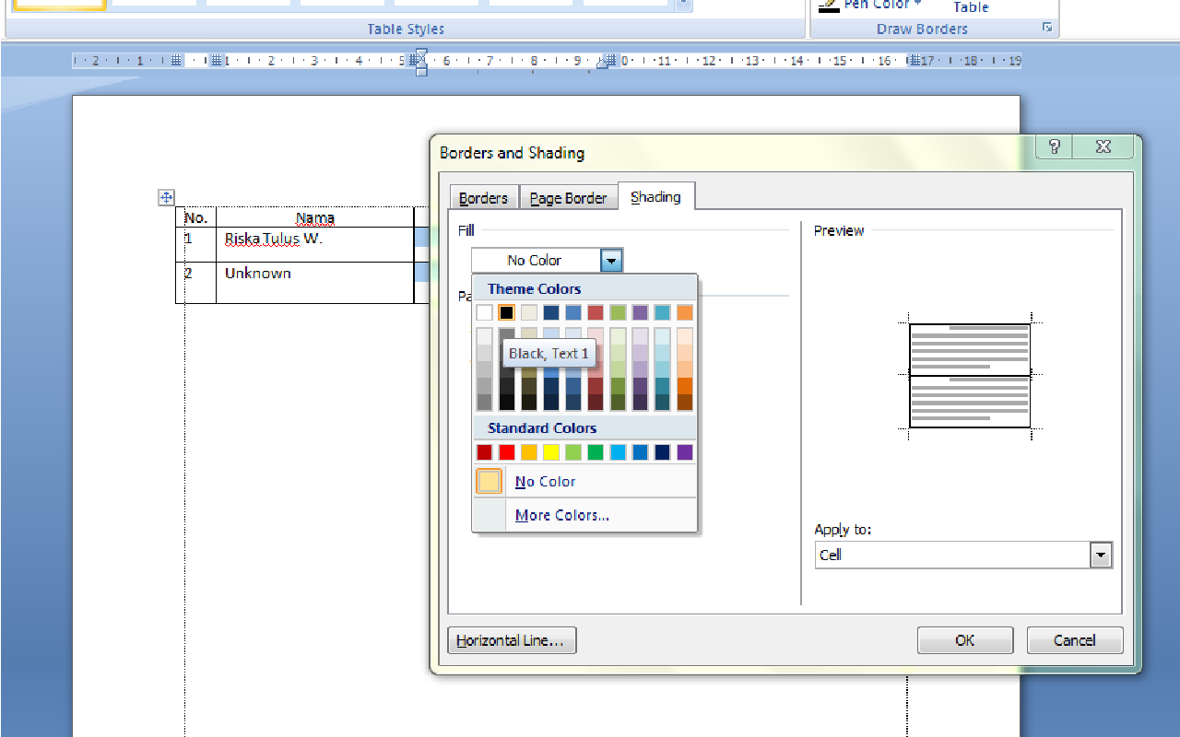This screenshot has height=737, width=1180.
Task: Close the Borders and Shading dialog
Action: (1103, 146)
